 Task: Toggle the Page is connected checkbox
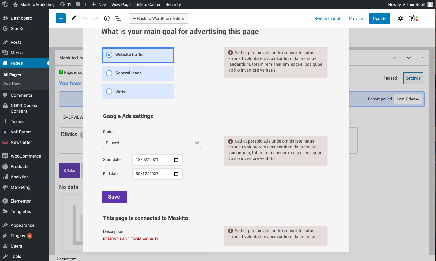(61, 72)
